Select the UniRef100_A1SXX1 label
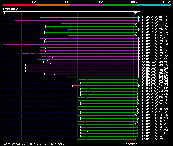This screenshot has width=173, height=146. click(x=155, y=130)
